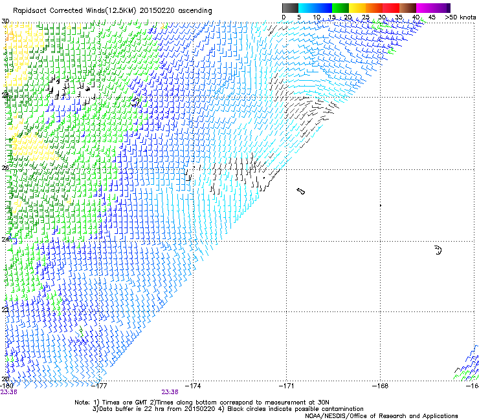Click the small island outline east of -171
The image size is (479, 420).
[301, 191]
